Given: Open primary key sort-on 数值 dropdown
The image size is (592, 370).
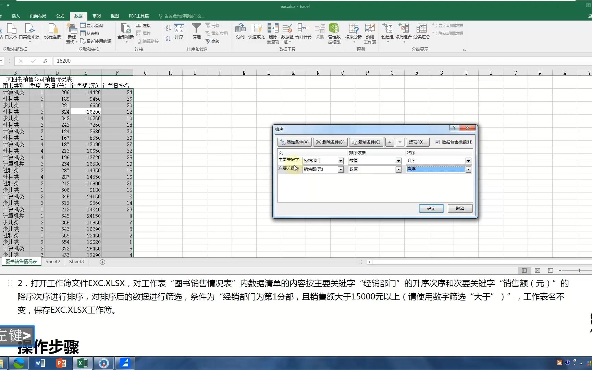Looking at the screenshot, I should tap(398, 161).
